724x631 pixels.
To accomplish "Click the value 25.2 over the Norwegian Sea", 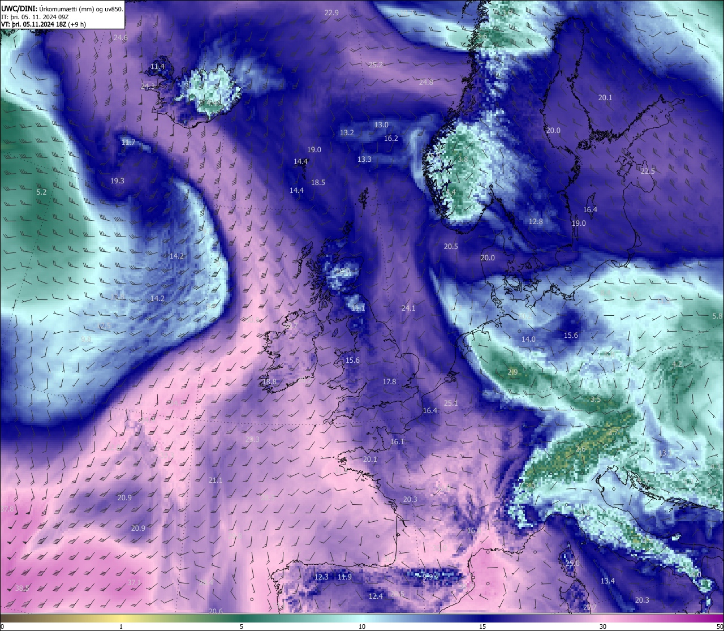I will pyautogui.click(x=376, y=65).
